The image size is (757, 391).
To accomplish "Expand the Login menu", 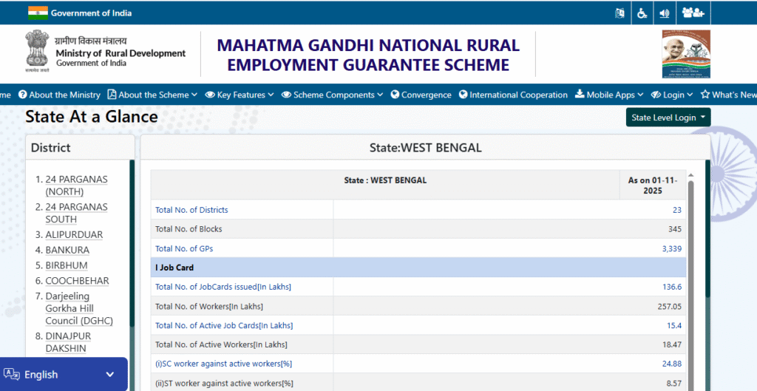I will pos(672,95).
